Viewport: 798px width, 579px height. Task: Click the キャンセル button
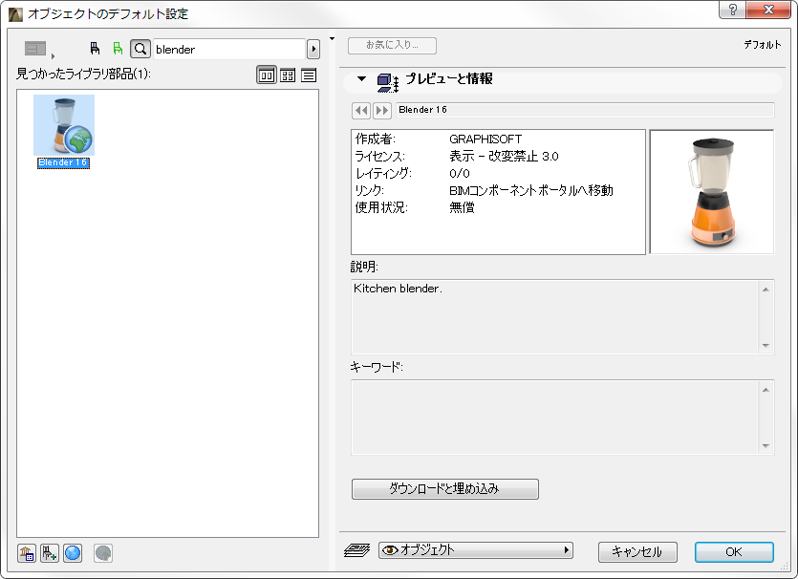(x=637, y=552)
